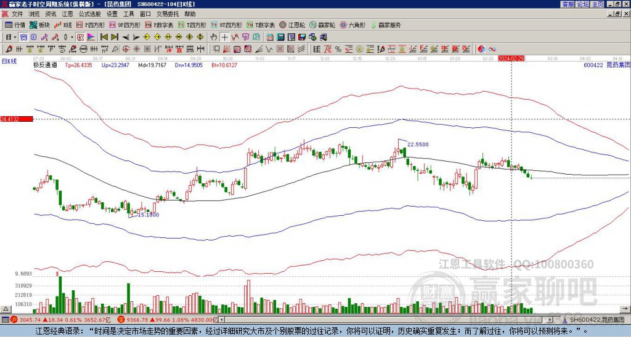Expand the candlestick style dropdown arrow
The width and height of the screenshot is (631, 337).
[x=71, y=37]
